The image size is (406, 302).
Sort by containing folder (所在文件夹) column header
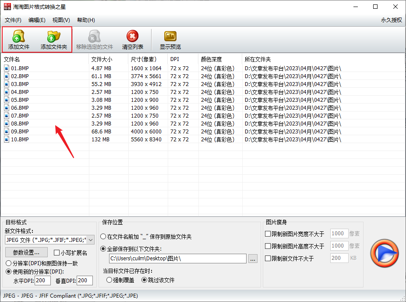pos(323,59)
